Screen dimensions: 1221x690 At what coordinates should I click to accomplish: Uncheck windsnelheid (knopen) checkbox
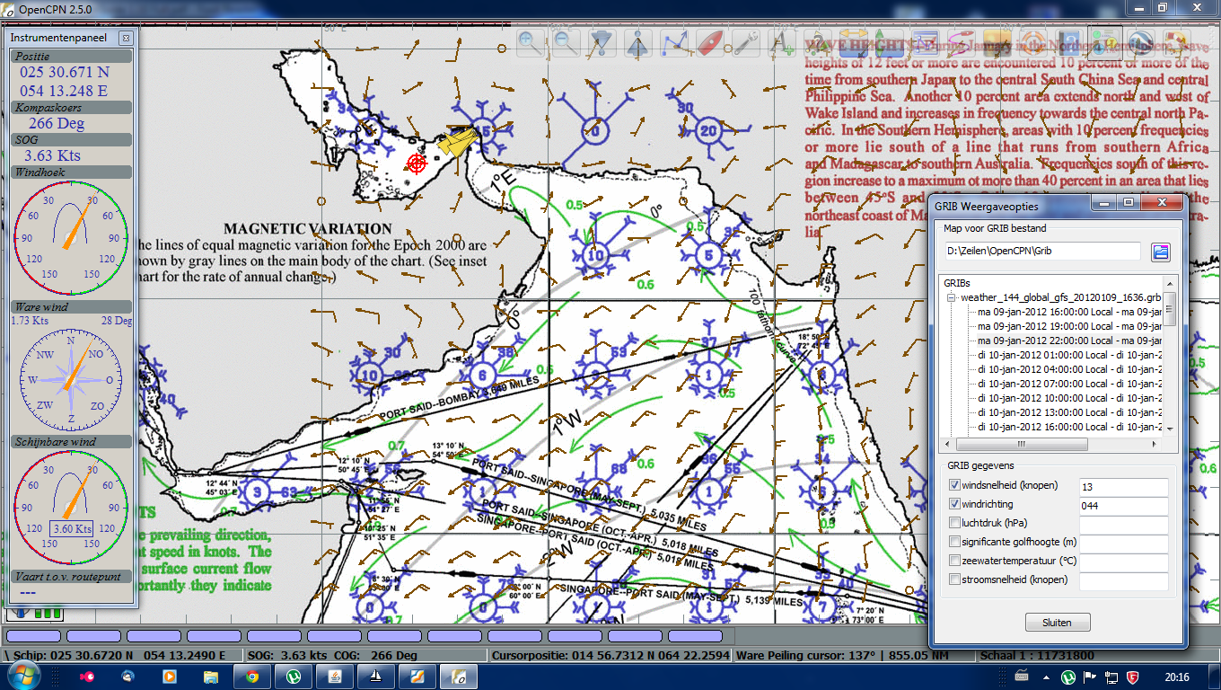[954, 486]
